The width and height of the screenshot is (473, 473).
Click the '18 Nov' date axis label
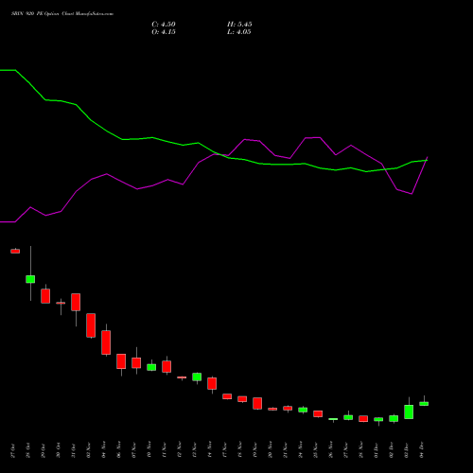click(x=240, y=450)
